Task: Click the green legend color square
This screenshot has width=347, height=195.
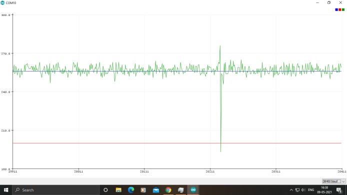Action: 343,9
